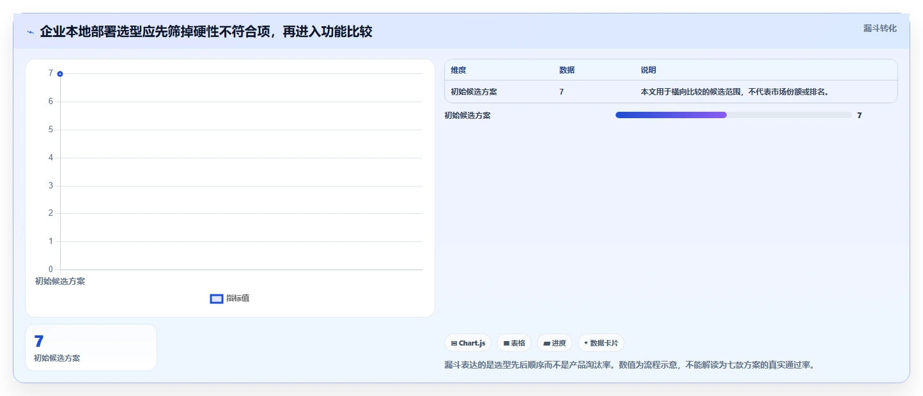Screen dimensions: 923x396
Task: Select the Chart.js tag
Action: pyautogui.click(x=468, y=343)
